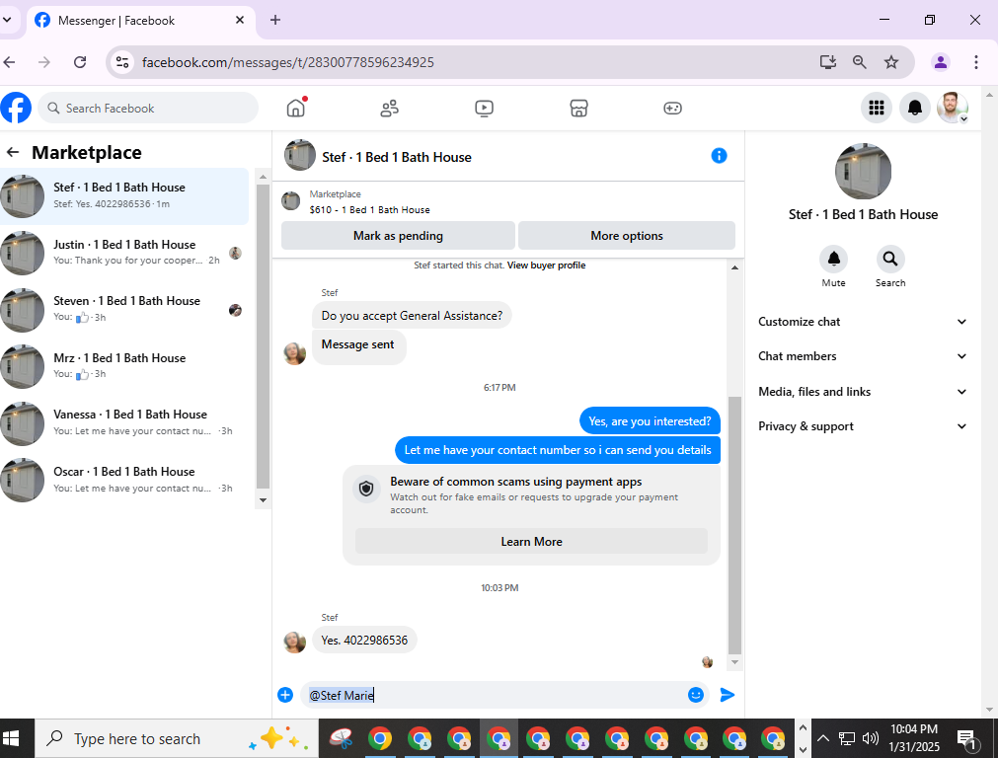Image resolution: width=998 pixels, height=758 pixels.
Task: Close the Messenger browser tab
Action: tap(240, 21)
